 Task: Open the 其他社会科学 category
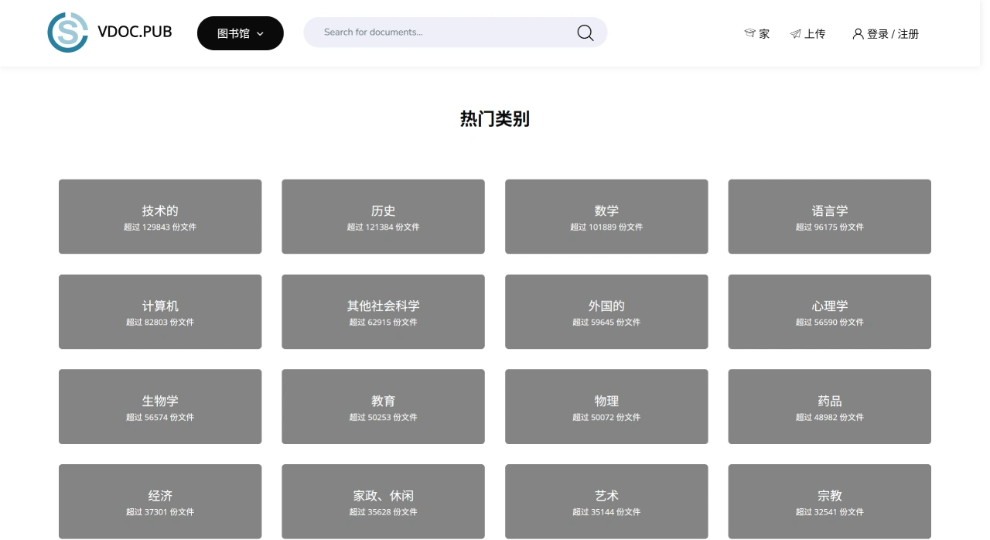383,312
